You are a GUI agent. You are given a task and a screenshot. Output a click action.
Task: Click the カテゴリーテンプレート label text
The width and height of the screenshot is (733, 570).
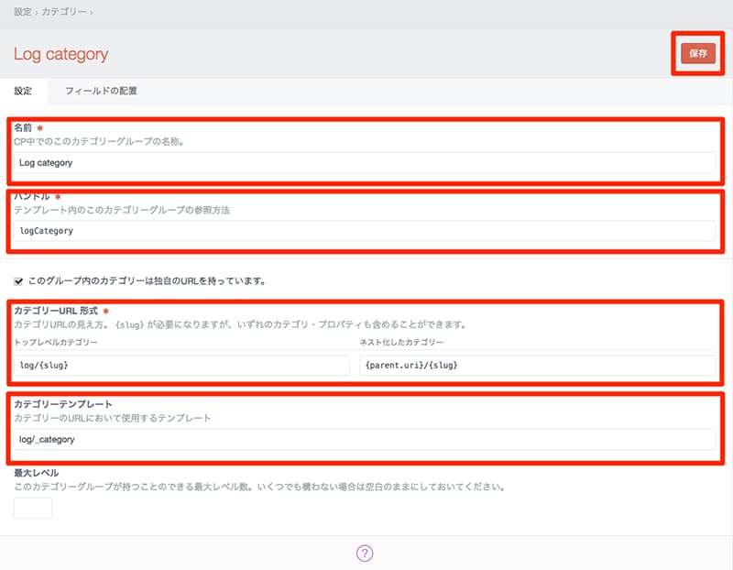click(63, 404)
